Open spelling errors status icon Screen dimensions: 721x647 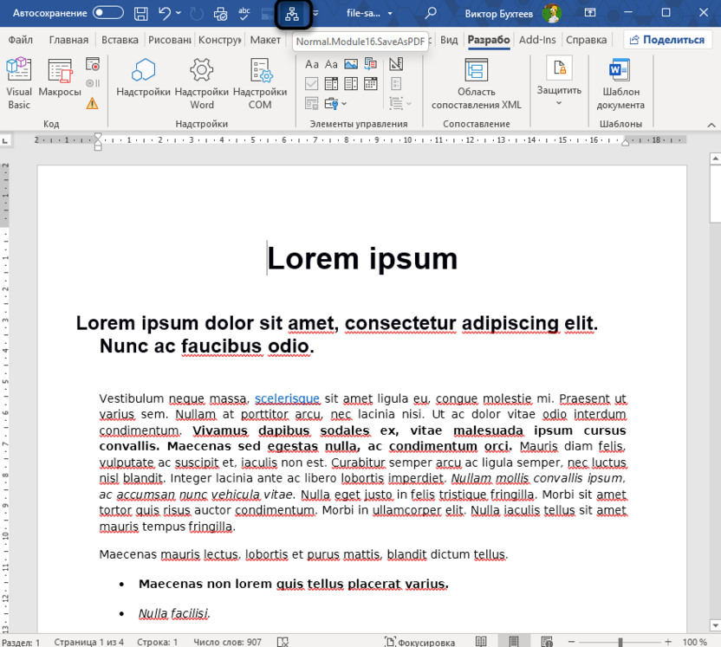pos(283,642)
